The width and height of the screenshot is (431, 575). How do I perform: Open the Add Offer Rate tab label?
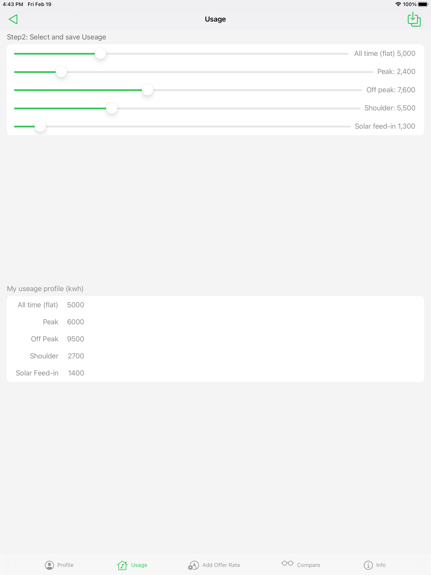point(221,565)
